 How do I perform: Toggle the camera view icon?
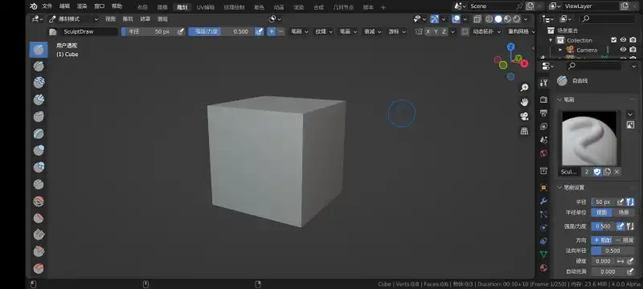click(x=524, y=116)
